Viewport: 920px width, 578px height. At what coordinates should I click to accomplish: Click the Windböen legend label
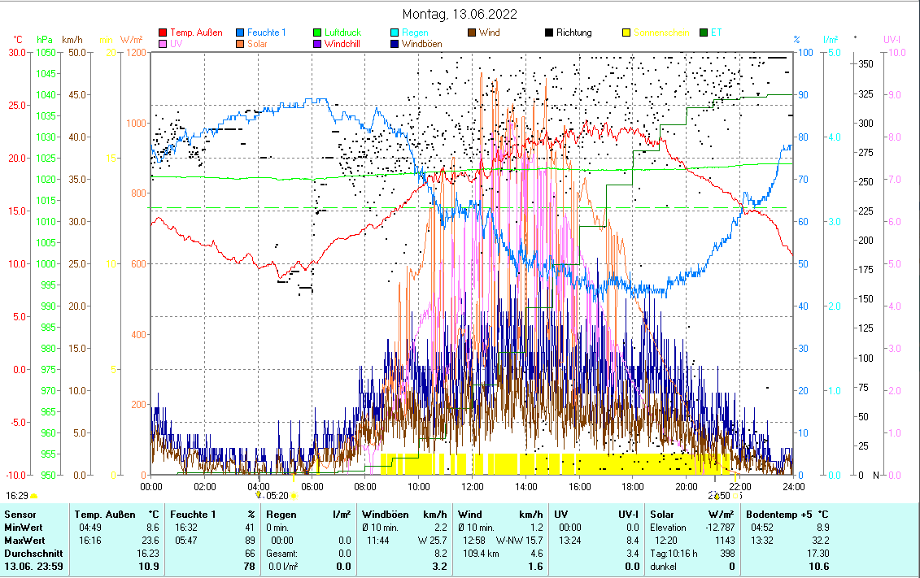pyautogui.click(x=422, y=44)
